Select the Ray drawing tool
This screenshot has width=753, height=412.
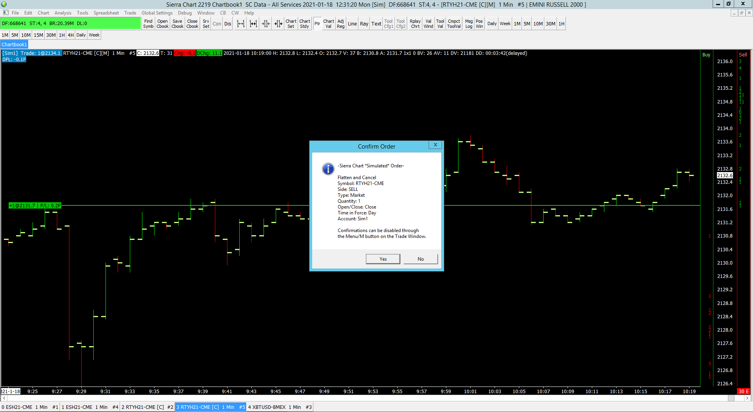[x=364, y=24]
